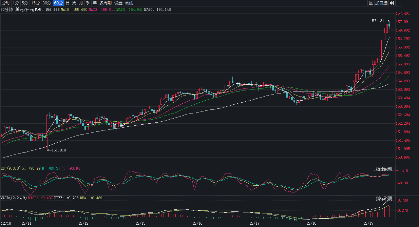419x227 pixels.
Task: Switch to the 周 weekly chart
Action: pyautogui.click(x=74, y=3)
